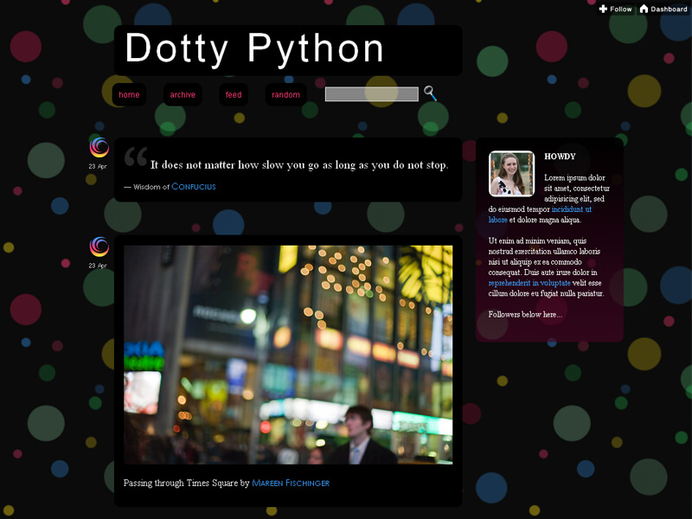Follow the 'reprehenderit in voluptate' link
The height and width of the screenshot is (519, 692).
pyautogui.click(x=529, y=283)
